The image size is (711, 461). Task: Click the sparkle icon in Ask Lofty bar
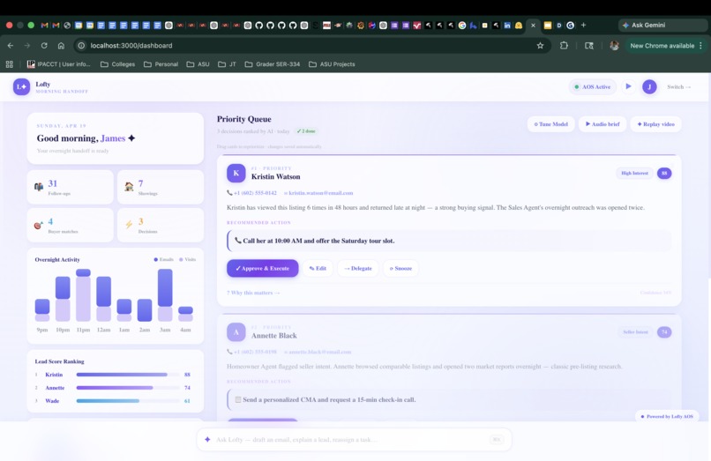[x=207, y=439]
